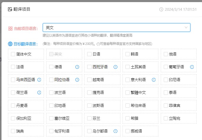Click info icon next to 阿拉伯语
202x140 pixels.
click(77, 80)
